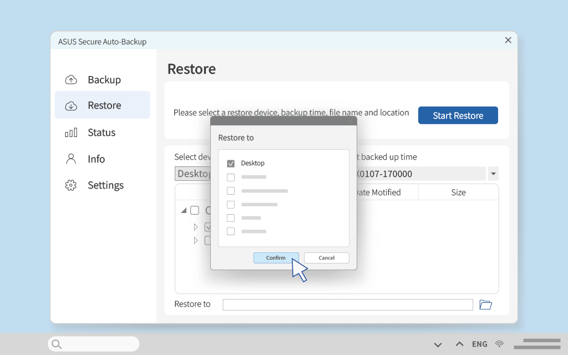Tick the last checkbox in Restore to list
568x355 pixels.
231,231
